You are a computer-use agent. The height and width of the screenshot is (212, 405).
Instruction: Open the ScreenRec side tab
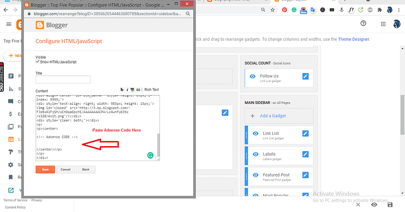point(2,77)
